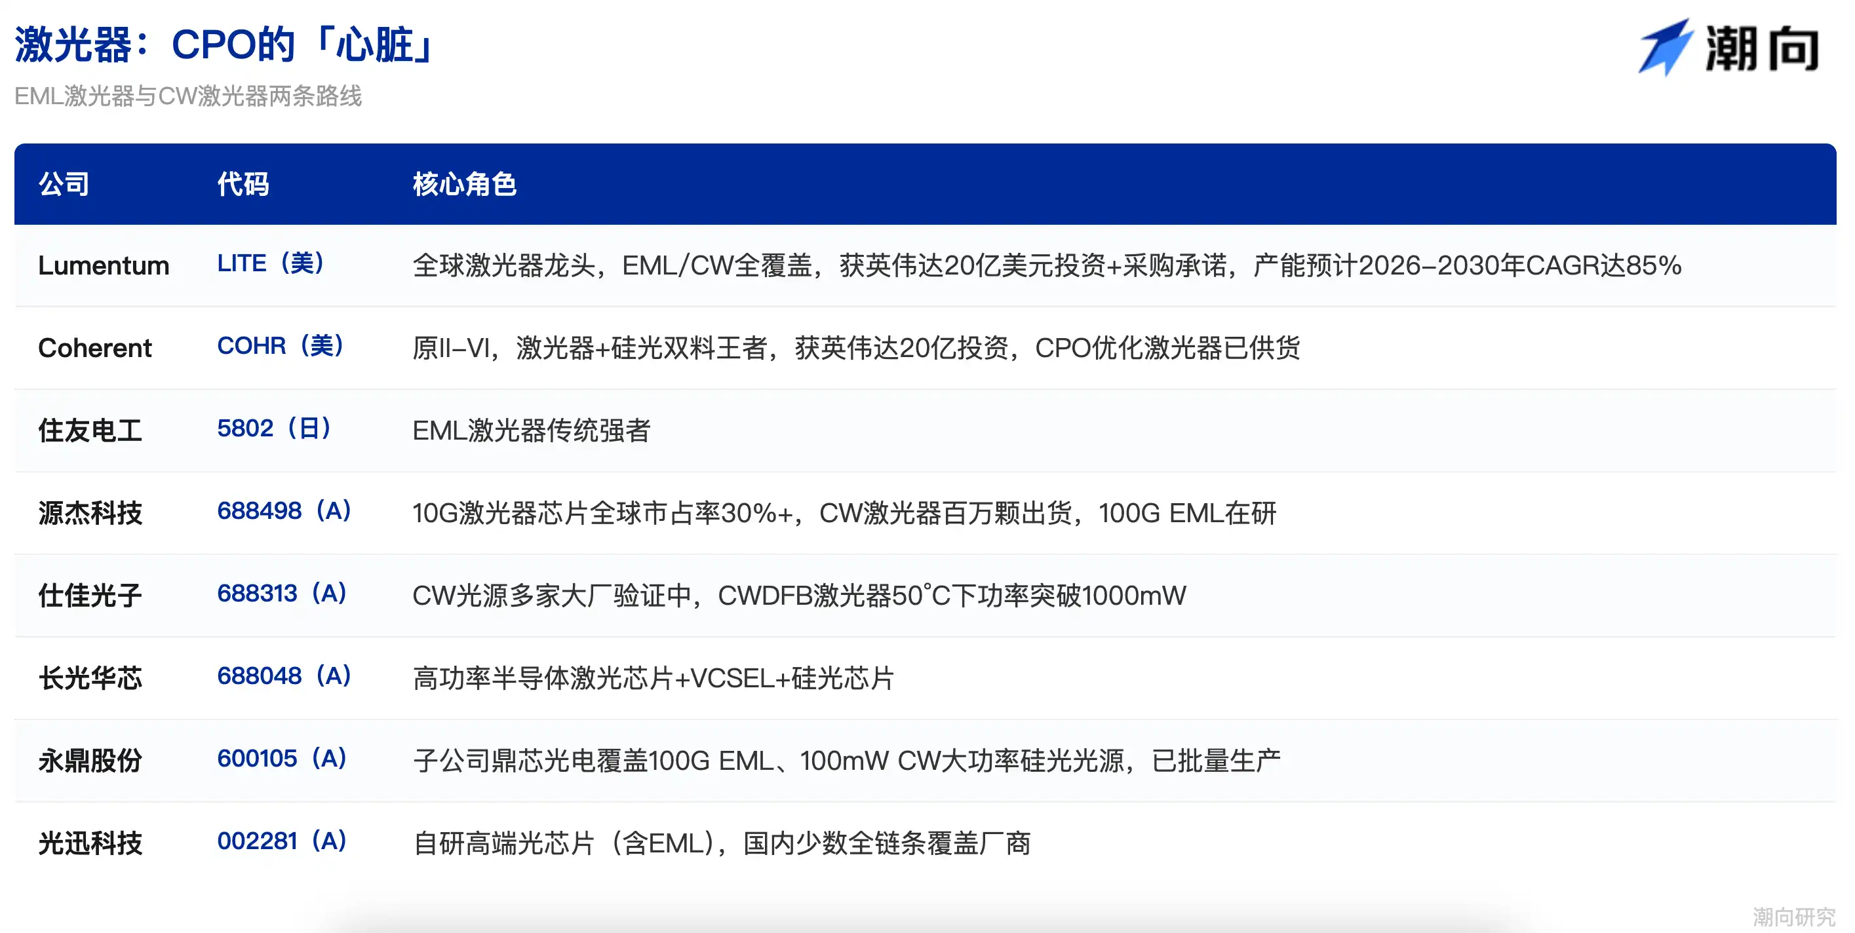
Task: Click the 潮向研究 watermark text
Action: pos(1794,917)
